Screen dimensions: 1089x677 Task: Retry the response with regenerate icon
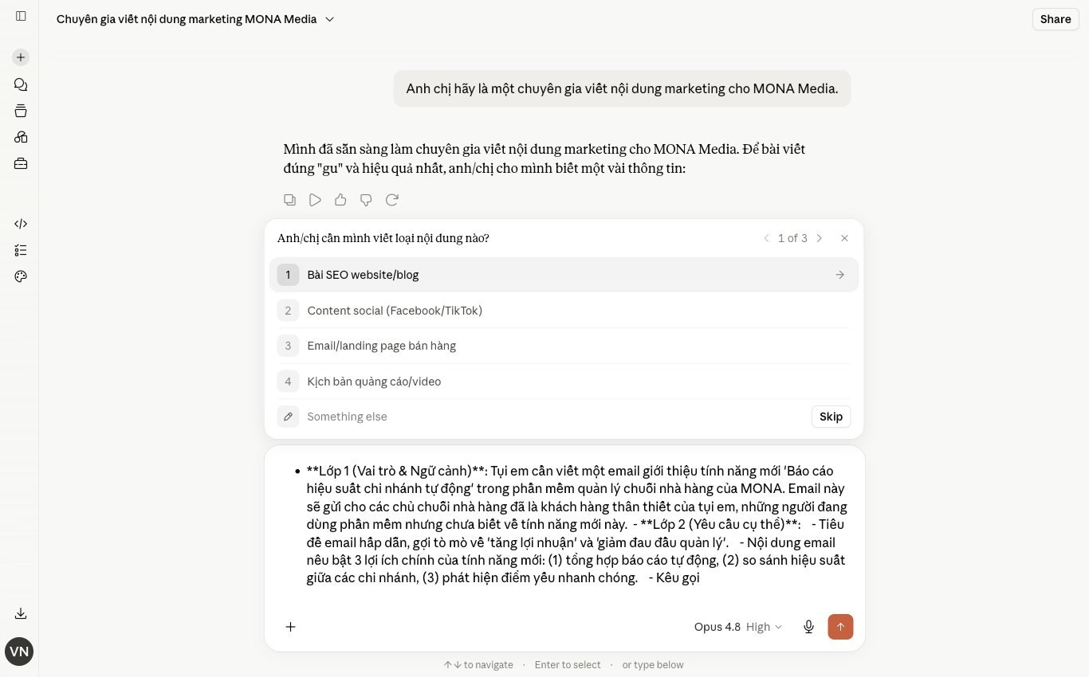point(391,200)
